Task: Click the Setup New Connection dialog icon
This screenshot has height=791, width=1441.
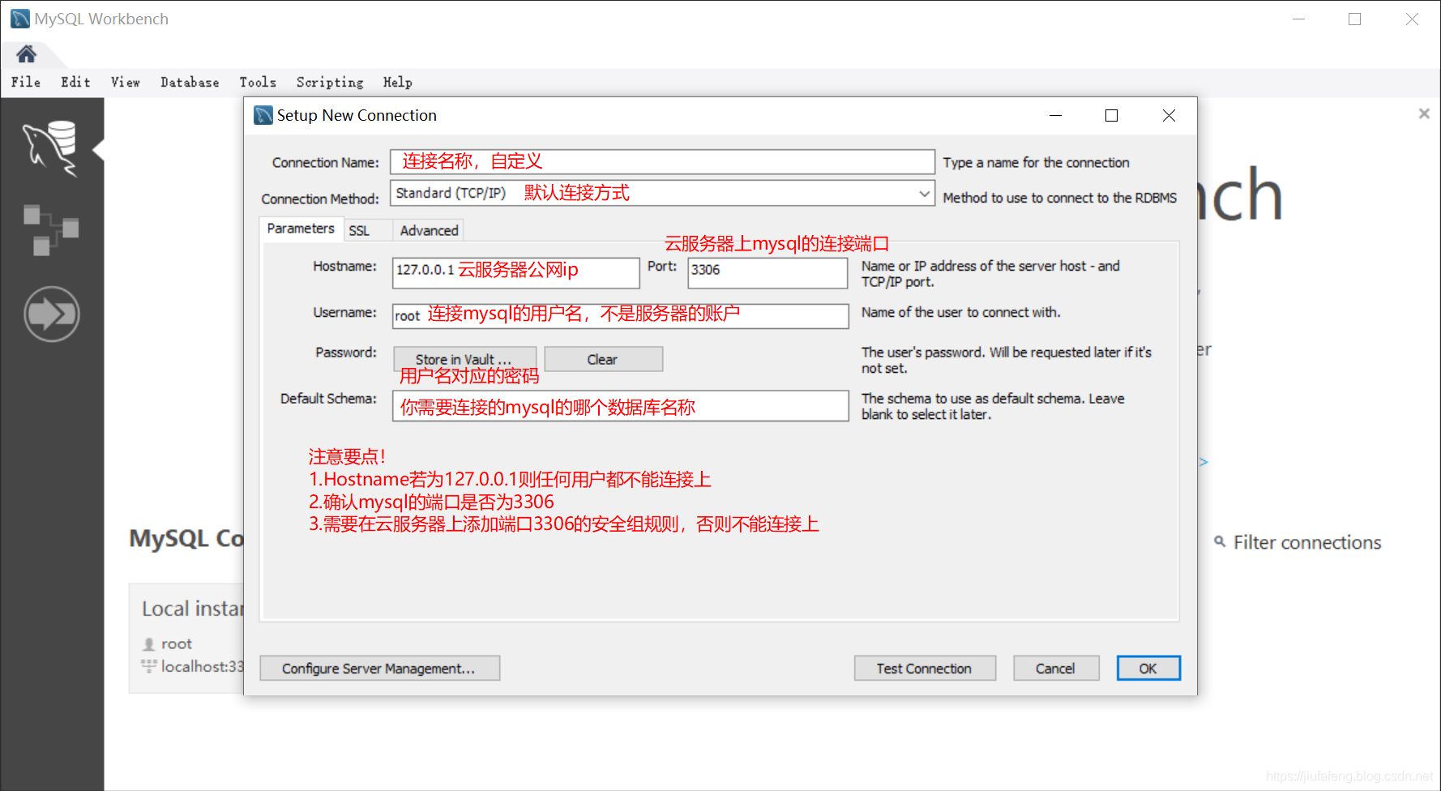Action: pyautogui.click(x=263, y=115)
